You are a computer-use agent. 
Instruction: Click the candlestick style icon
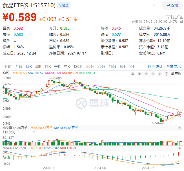pyautogui.click(x=166, y=74)
